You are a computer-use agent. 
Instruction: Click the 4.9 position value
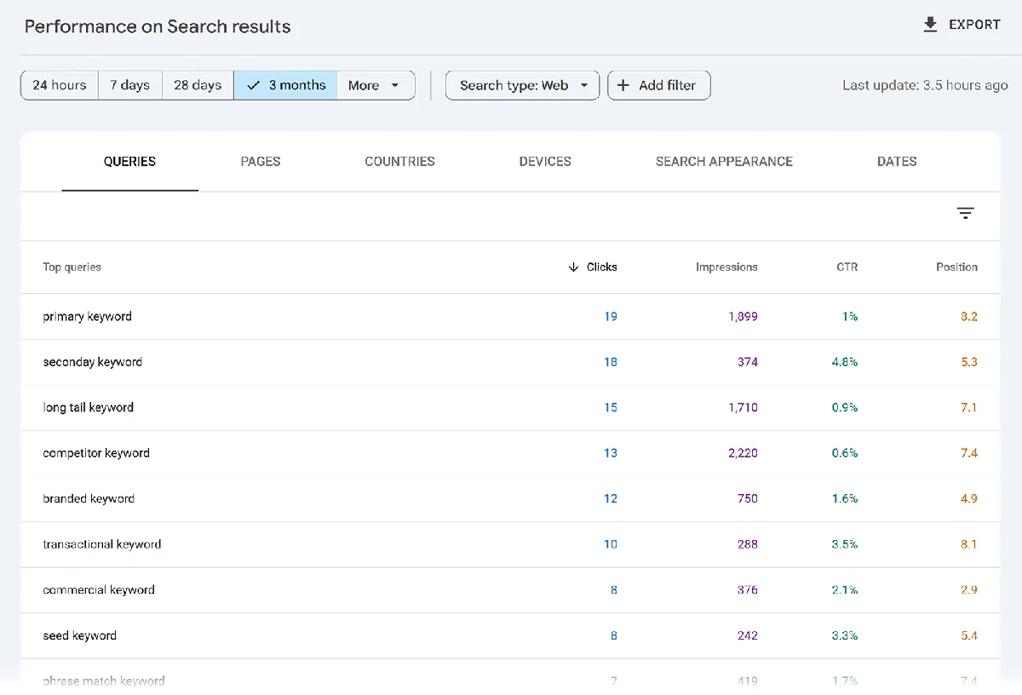click(x=969, y=499)
